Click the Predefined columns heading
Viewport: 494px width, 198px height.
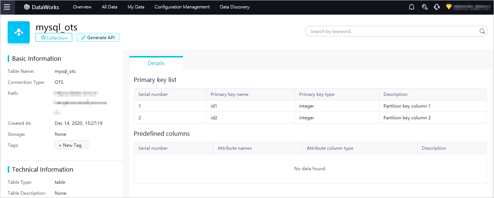point(162,134)
